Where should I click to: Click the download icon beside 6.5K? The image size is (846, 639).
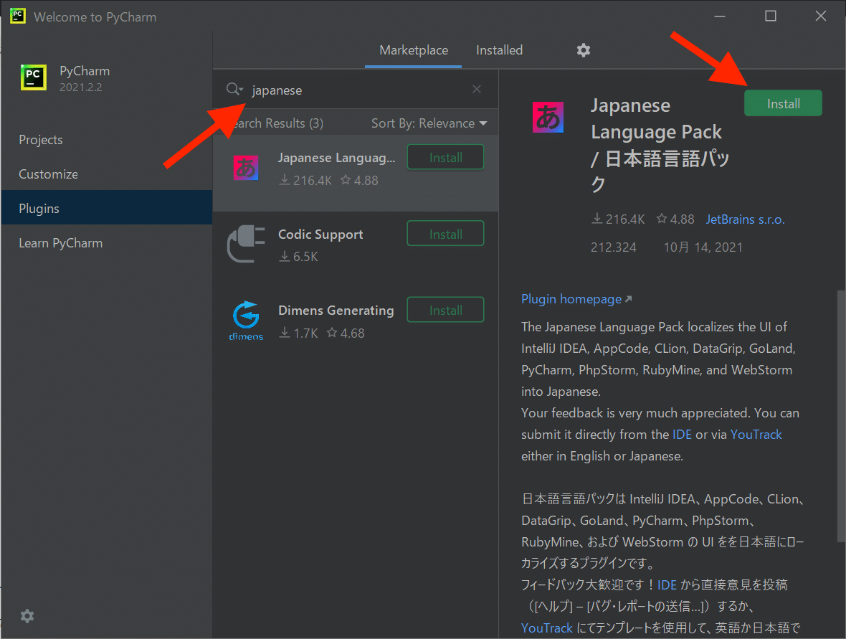coord(285,256)
